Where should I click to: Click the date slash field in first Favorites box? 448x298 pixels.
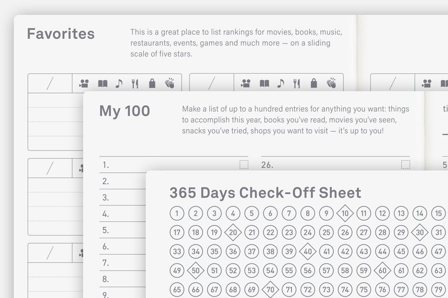[50, 83]
